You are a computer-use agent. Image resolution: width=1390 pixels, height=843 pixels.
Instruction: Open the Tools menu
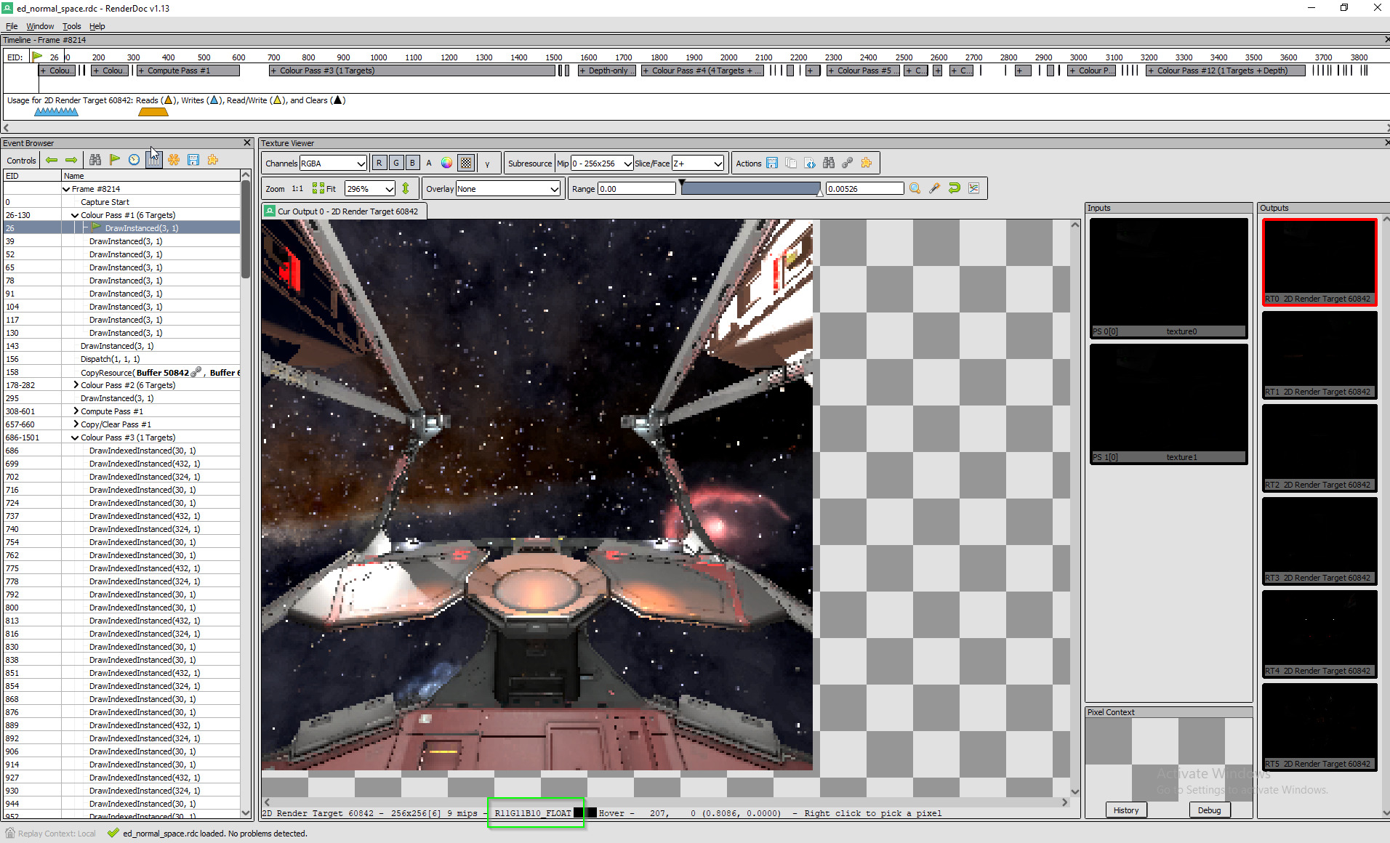coord(71,26)
